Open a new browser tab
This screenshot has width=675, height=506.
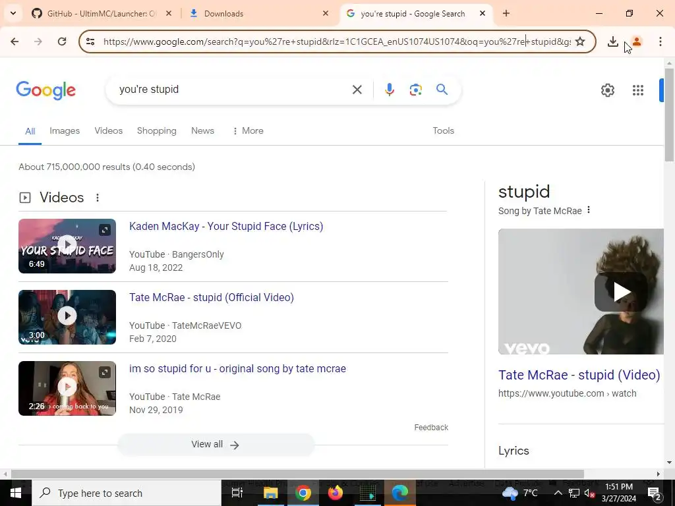(506, 13)
